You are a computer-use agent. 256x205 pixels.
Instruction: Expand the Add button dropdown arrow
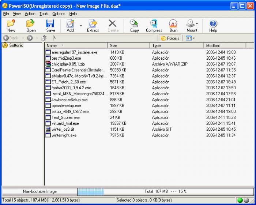pos(81,26)
